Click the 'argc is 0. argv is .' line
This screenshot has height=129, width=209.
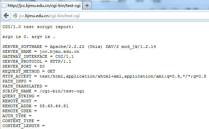click(x=29, y=37)
